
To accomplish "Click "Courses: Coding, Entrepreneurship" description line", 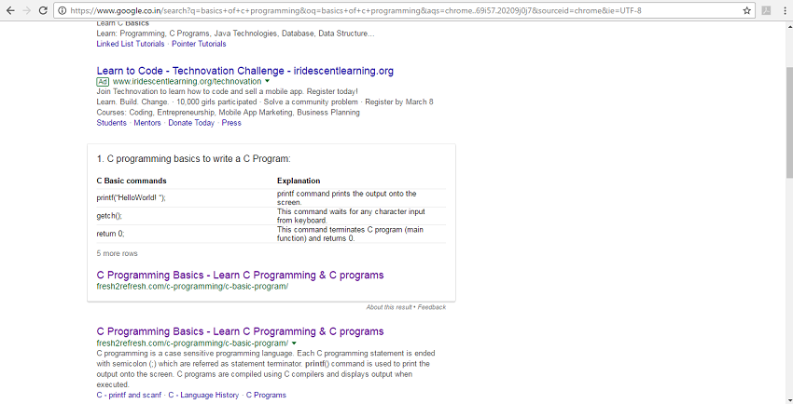I will (x=228, y=113).
